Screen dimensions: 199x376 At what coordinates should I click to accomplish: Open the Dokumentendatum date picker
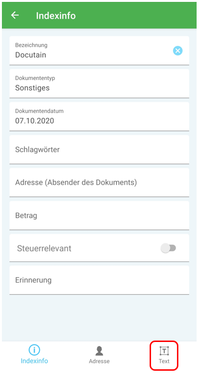point(99,116)
